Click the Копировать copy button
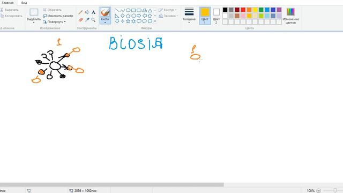 (x=11, y=16)
